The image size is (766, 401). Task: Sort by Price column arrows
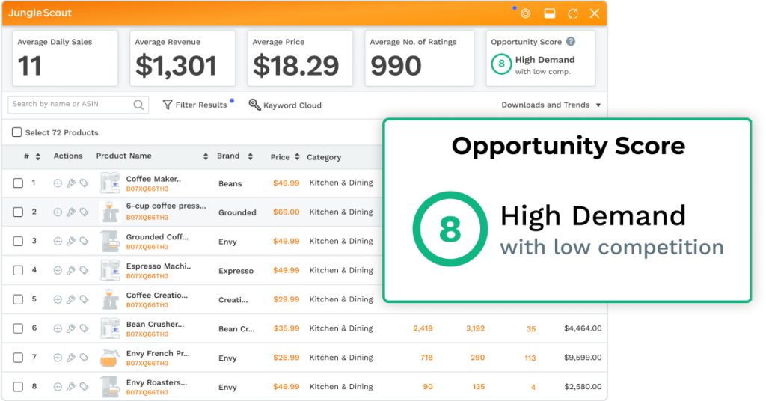click(297, 157)
